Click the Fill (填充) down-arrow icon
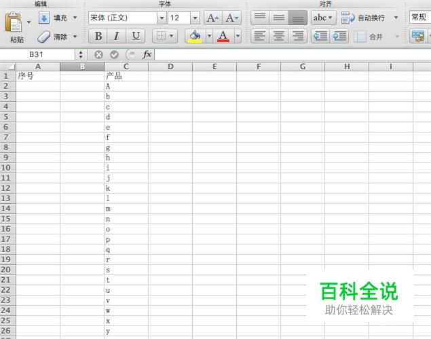The height and width of the screenshot is (339, 431). pyautogui.click(x=44, y=18)
